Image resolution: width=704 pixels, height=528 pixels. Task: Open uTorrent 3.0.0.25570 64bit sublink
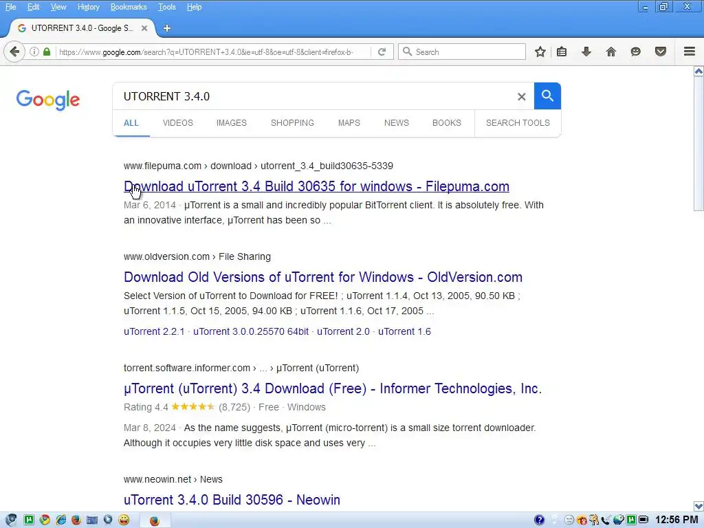251,331
